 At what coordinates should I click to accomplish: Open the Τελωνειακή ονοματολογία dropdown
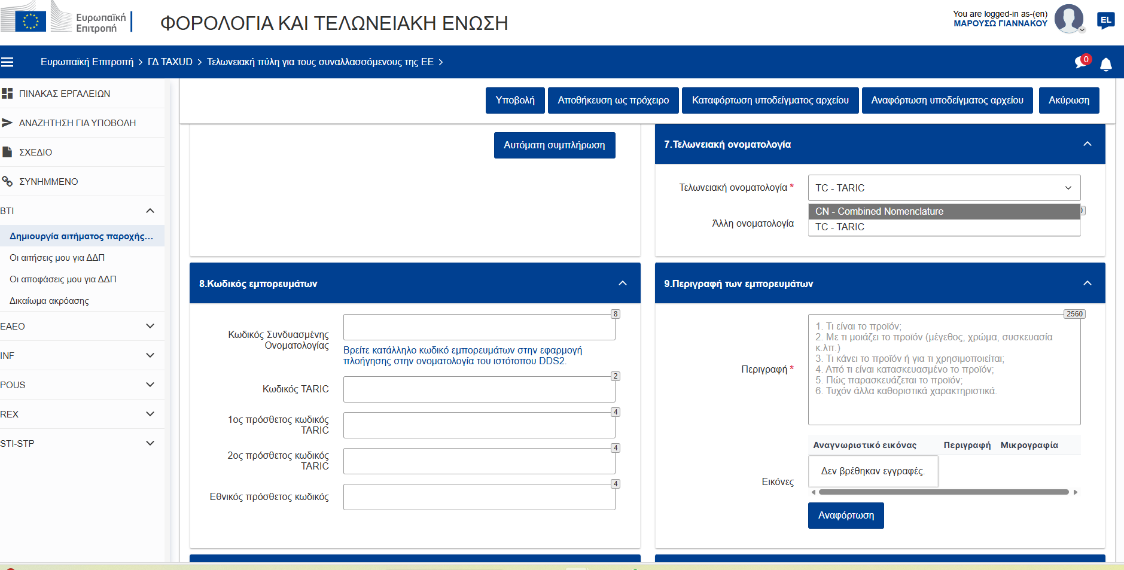point(943,188)
